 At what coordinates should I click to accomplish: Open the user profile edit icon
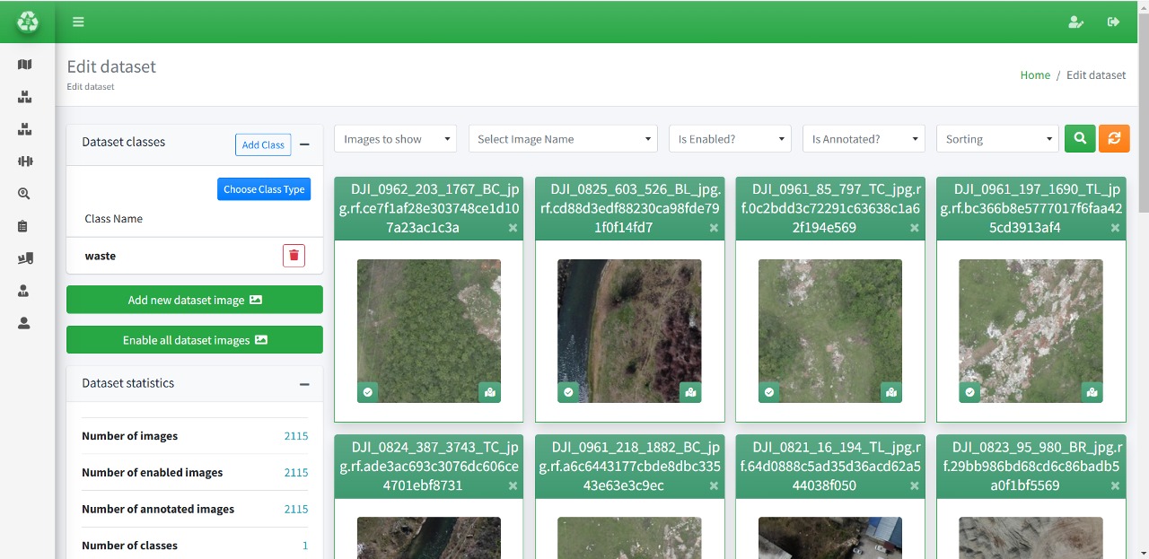1075,22
